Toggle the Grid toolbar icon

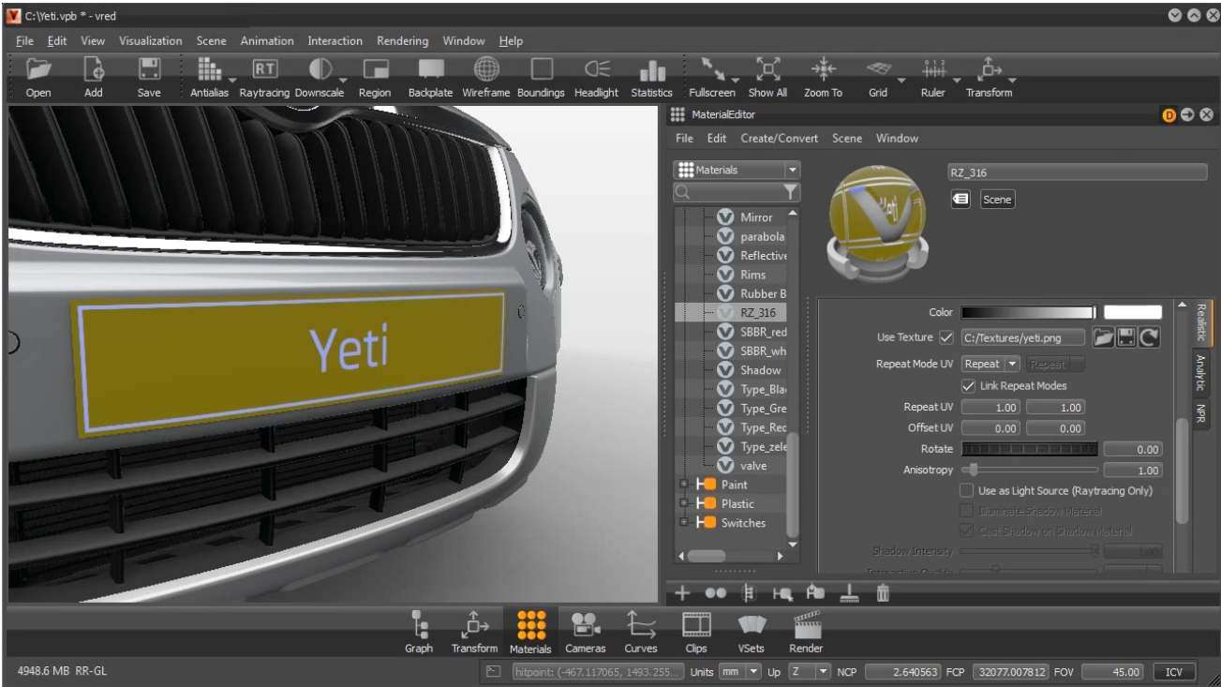click(878, 70)
